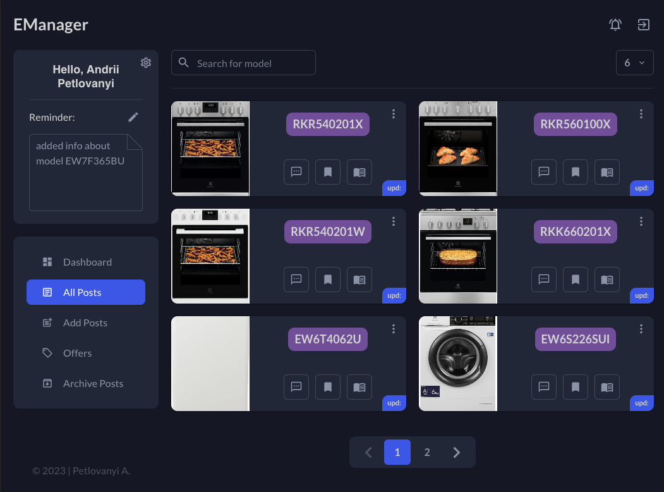
Task: Click the next page chevron
Action: (457, 452)
